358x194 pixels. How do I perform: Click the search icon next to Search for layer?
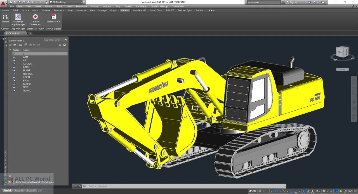(x=66, y=40)
